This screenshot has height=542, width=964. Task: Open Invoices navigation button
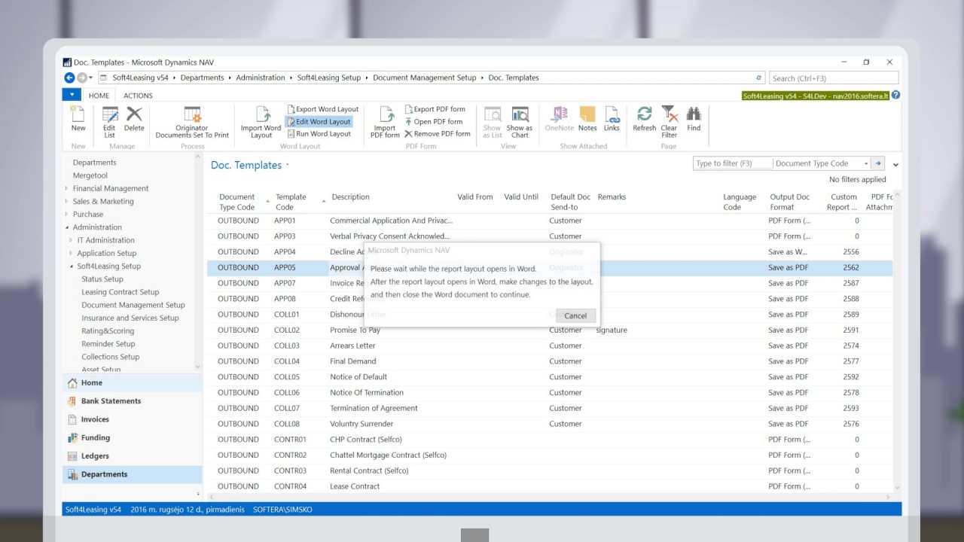[x=132, y=419]
